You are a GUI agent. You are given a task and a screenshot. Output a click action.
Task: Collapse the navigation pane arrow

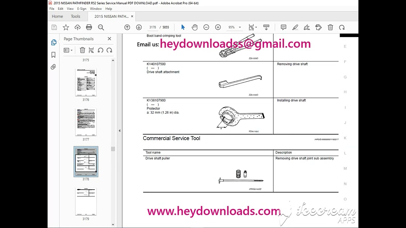[120, 130]
